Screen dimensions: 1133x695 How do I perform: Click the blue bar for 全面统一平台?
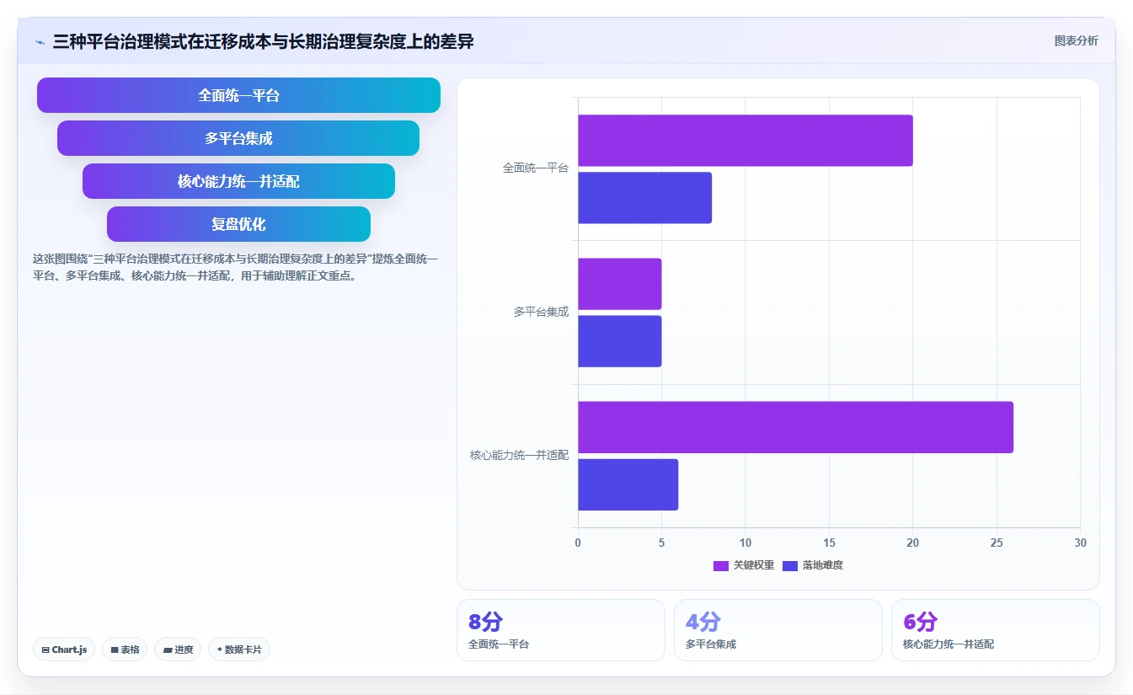[644, 198]
